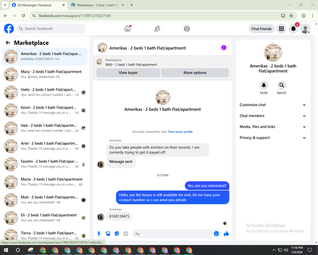
Task: Click the 'Yes, are you interested?' message
Action: [207, 186]
